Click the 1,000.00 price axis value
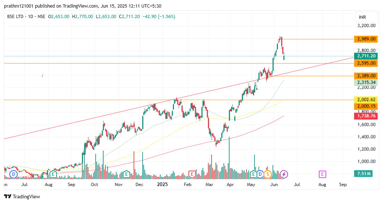 click(366, 161)
